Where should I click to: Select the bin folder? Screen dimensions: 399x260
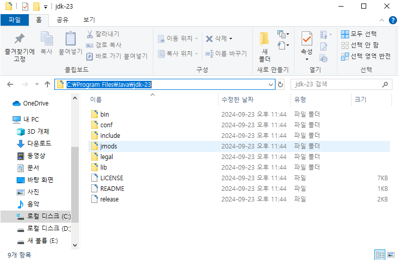[239, 114]
